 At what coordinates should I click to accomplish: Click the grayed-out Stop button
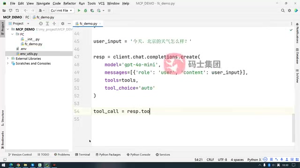(x=109, y=10)
